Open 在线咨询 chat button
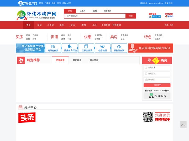Screen dimensions: 189x141 click(x=157, y=96)
